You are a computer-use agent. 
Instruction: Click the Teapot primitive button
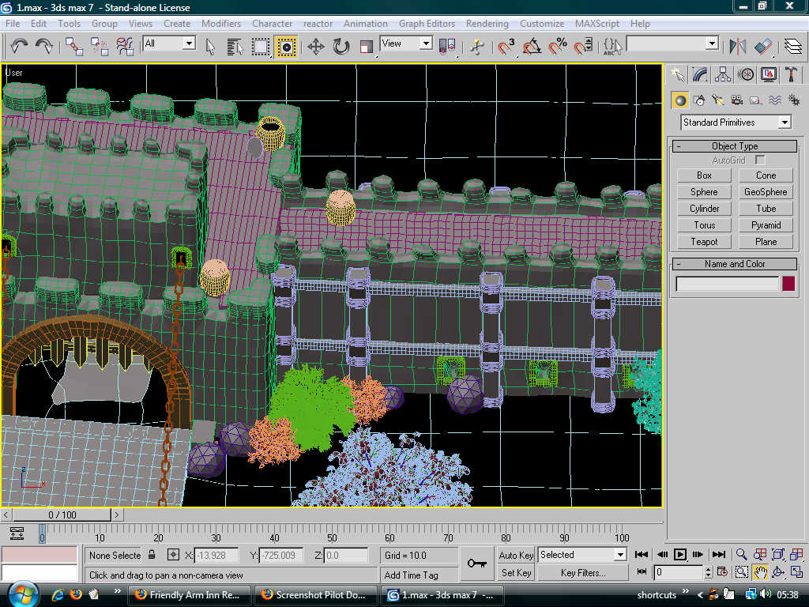[704, 242]
